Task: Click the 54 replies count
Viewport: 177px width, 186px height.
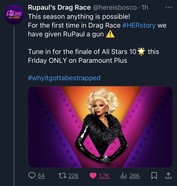Action: point(41,176)
